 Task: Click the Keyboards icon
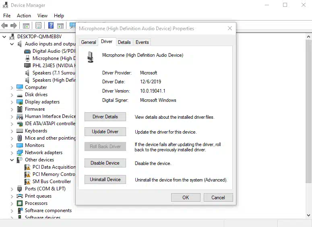tap(19, 131)
